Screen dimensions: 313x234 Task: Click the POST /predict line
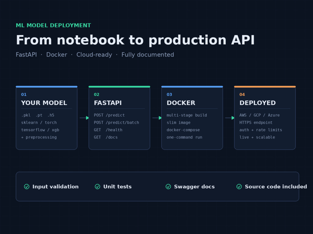109,115
